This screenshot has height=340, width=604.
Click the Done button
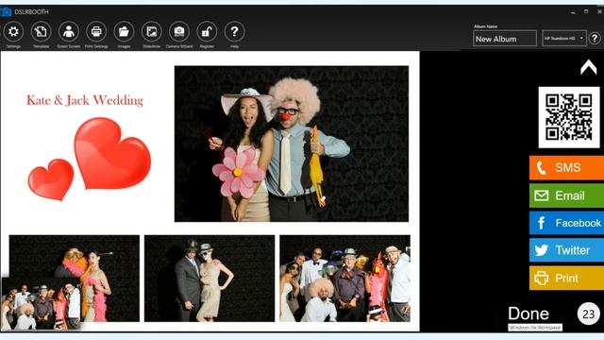tap(528, 314)
